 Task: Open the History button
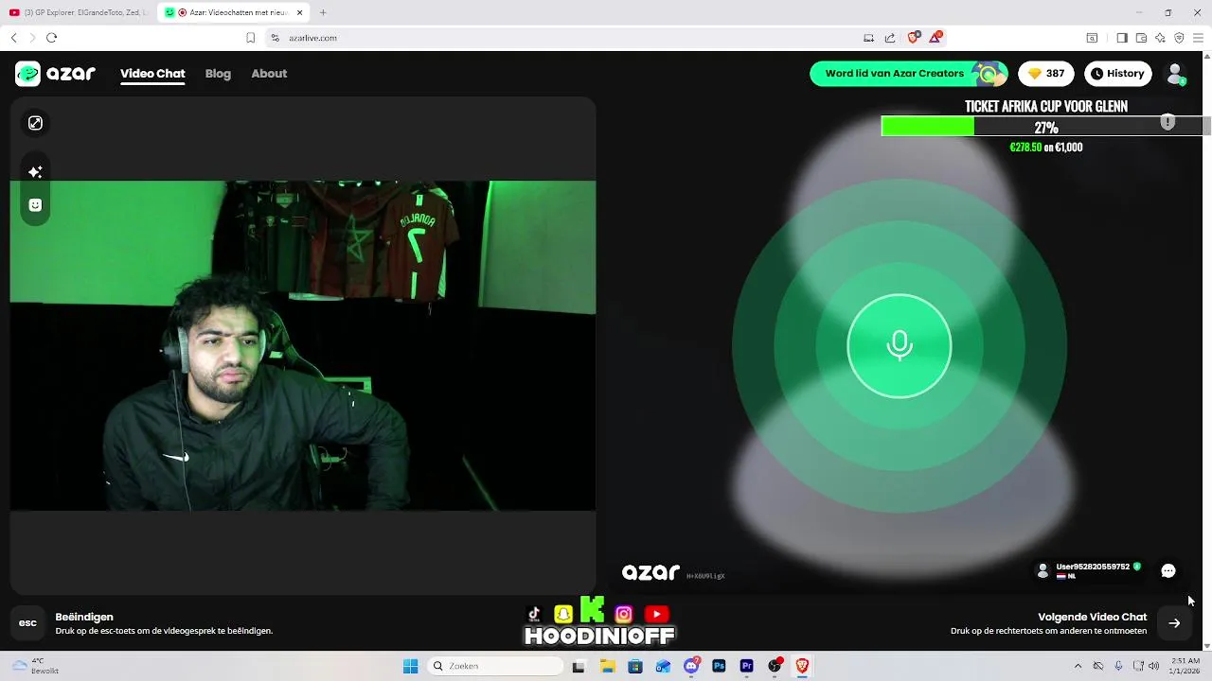(1117, 74)
